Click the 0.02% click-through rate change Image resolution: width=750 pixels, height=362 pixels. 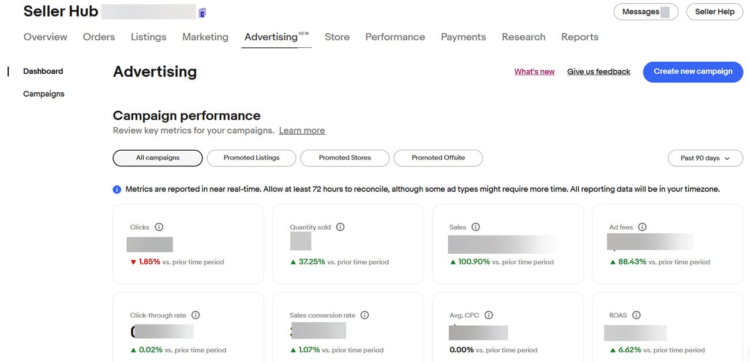point(151,350)
